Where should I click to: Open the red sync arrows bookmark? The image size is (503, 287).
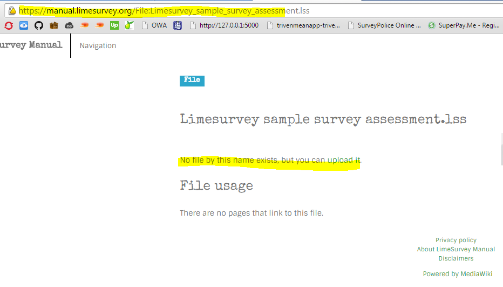[x=9, y=25]
